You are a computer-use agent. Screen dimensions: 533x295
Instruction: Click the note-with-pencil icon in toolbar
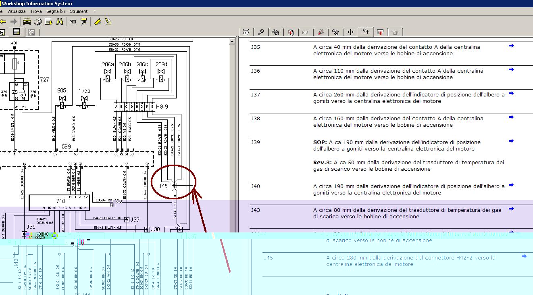click(x=108, y=21)
